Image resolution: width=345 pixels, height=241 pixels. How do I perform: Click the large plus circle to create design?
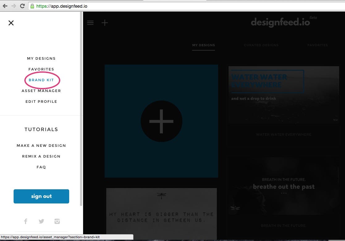click(x=162, y=121)
